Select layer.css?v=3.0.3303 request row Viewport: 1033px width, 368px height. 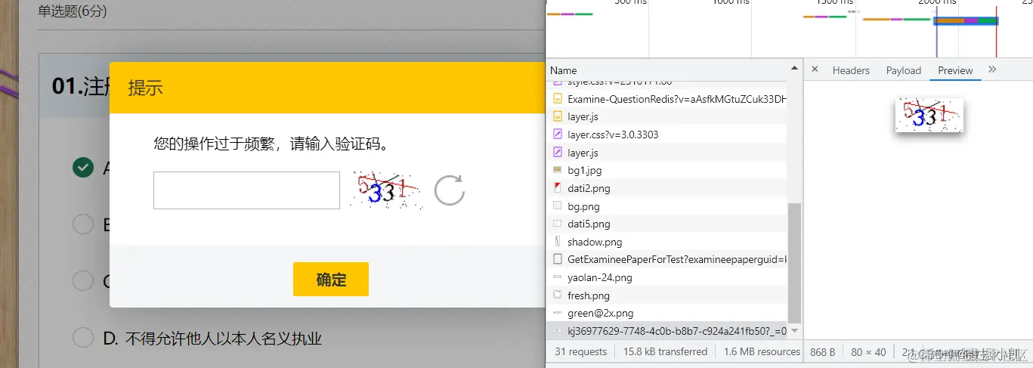tap(668, 135)
